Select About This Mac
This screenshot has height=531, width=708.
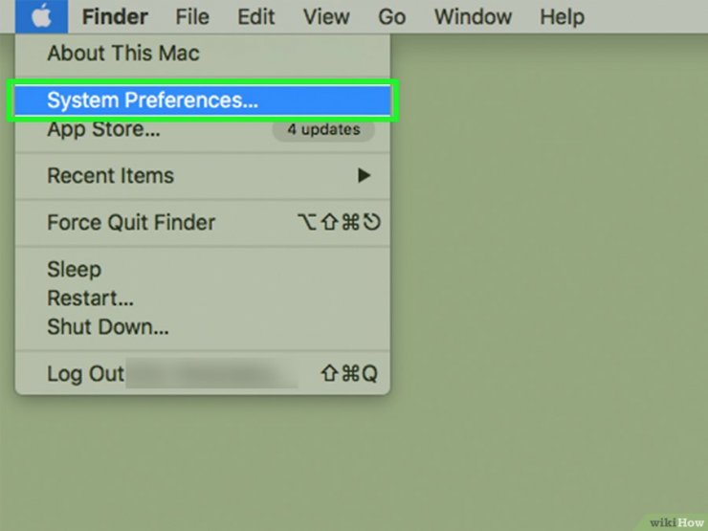[203, 54]
